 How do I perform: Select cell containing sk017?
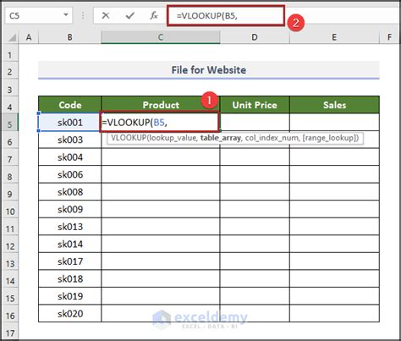point(70,261)
